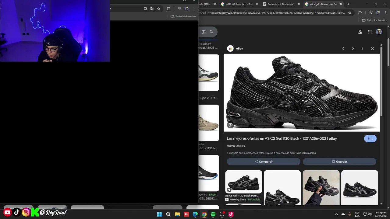Click the Guardar button
The image size is (390, 219).
(339, 162)
